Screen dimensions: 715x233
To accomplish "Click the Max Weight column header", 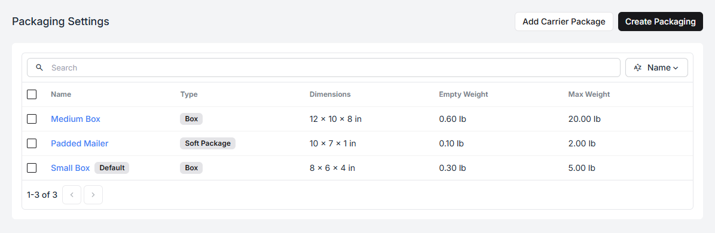I will pos(589,94).
